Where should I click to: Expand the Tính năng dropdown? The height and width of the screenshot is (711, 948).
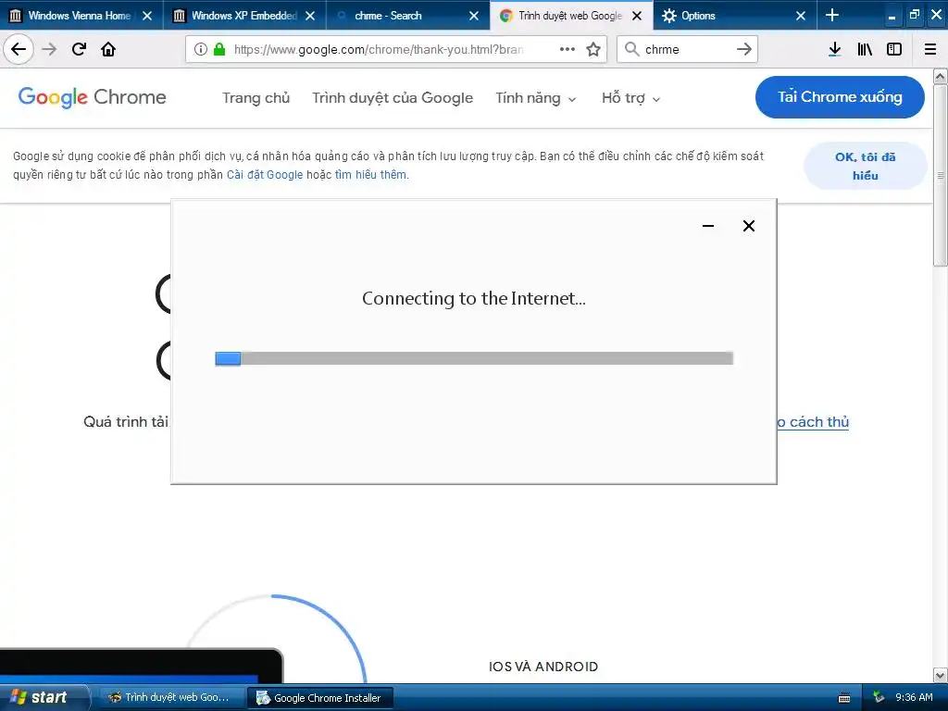pyautogui.click(x=536, y=98)
